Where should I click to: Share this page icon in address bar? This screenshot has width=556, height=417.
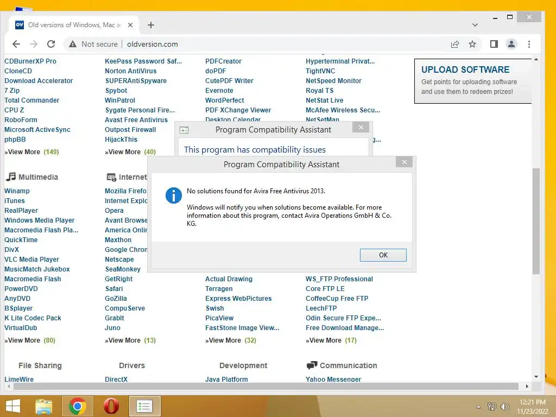click(x=455, y=44)
